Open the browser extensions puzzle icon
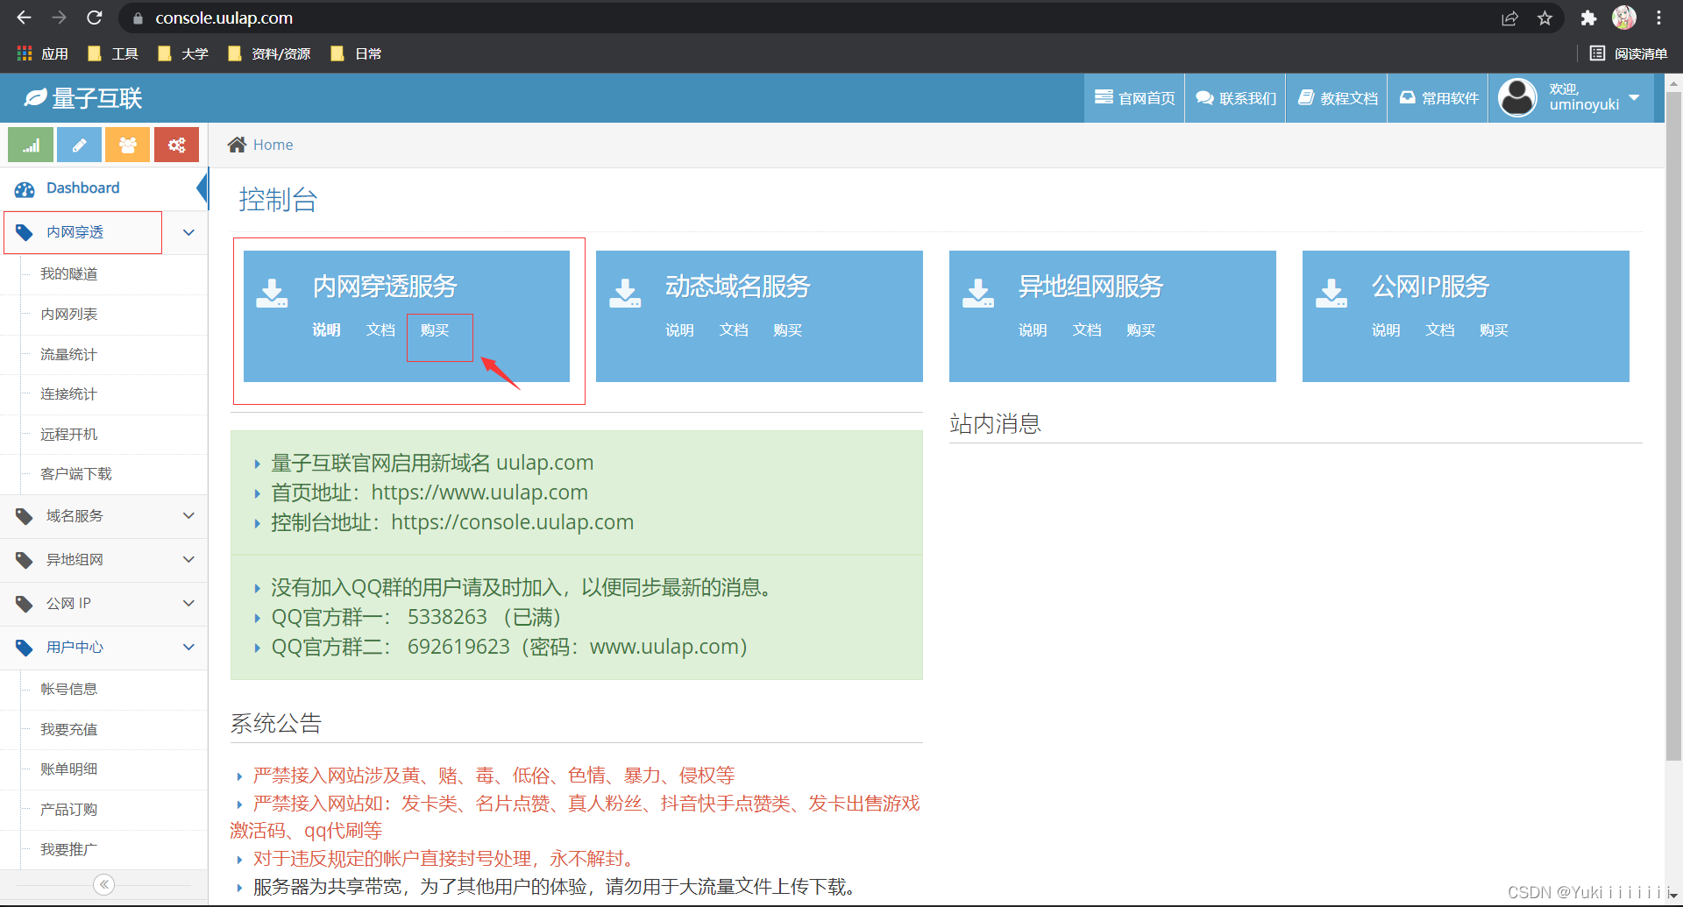Image resolution: width=1683 pixels, height=907 pixels. pos(1588,18)
